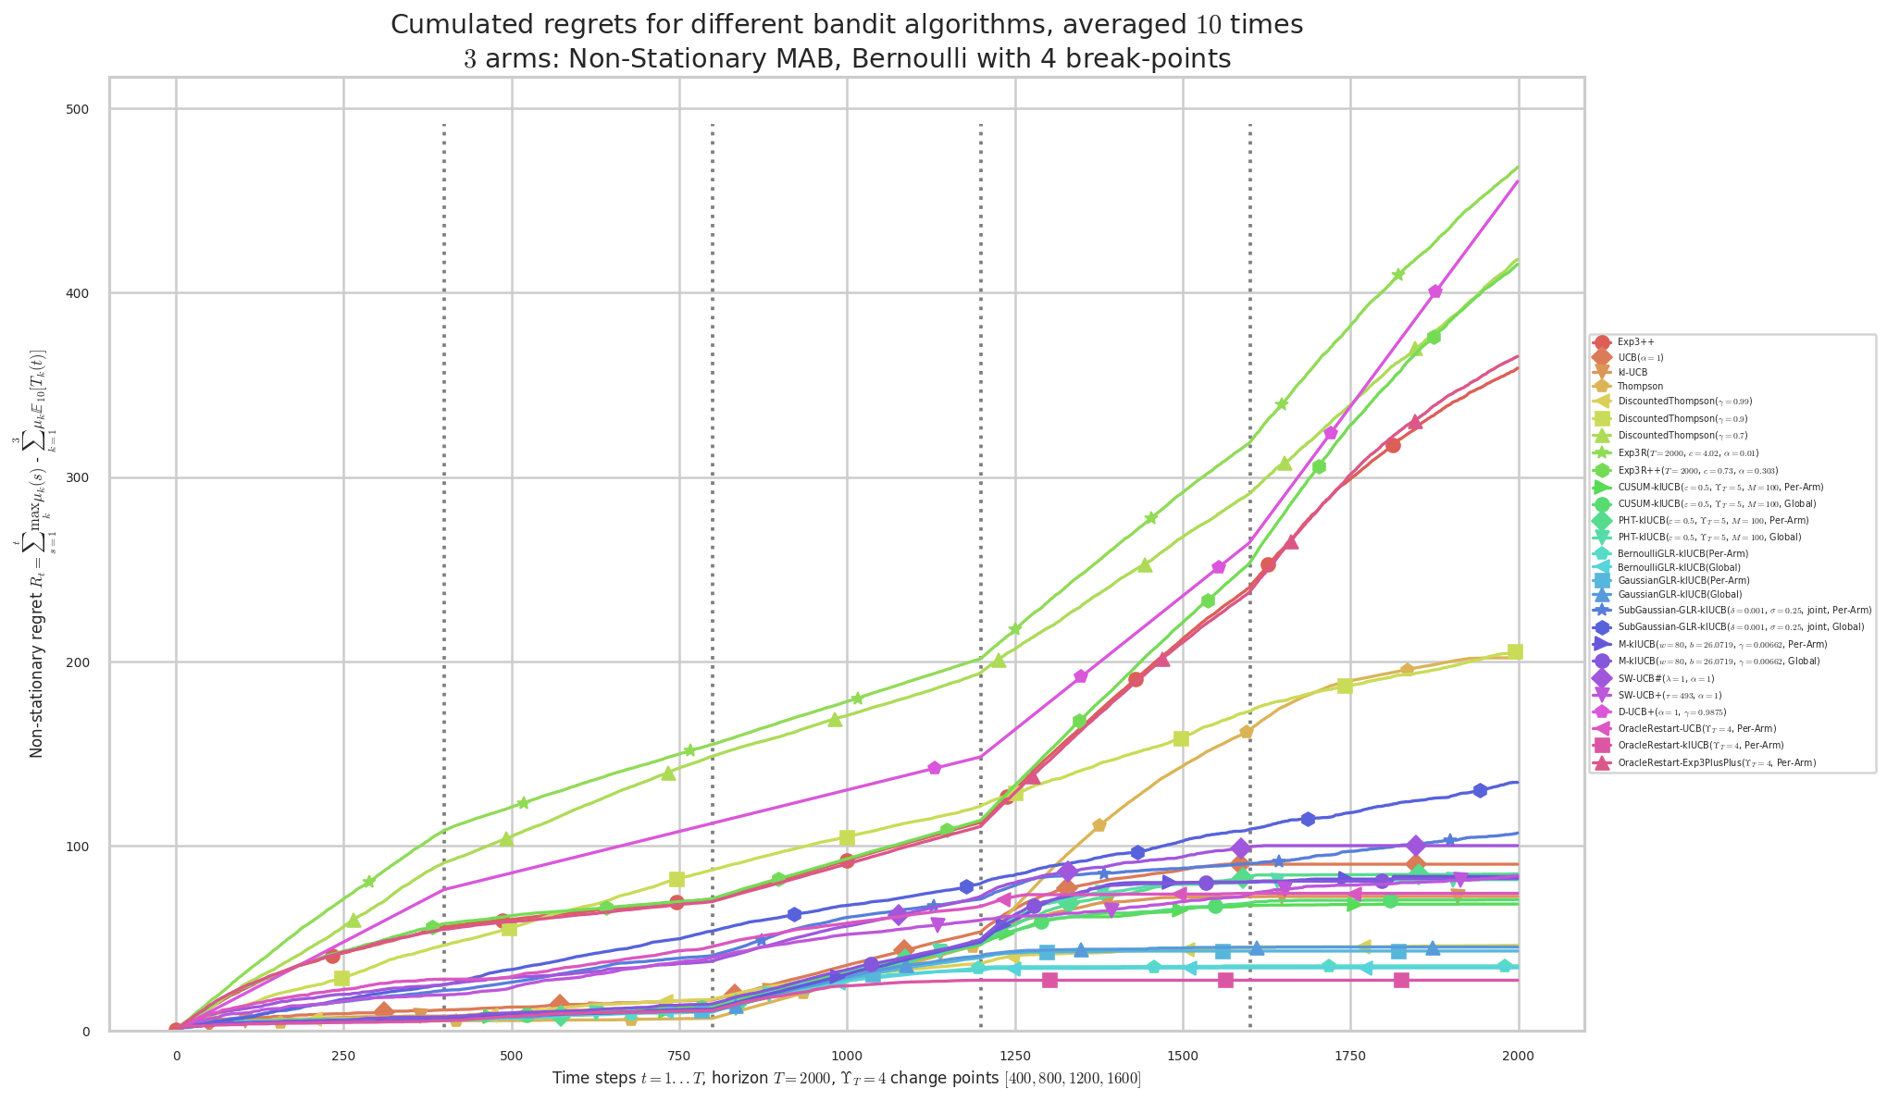Click the right-triangle marker for M-klUCB Per-Arm

(x=1602, y=644)
